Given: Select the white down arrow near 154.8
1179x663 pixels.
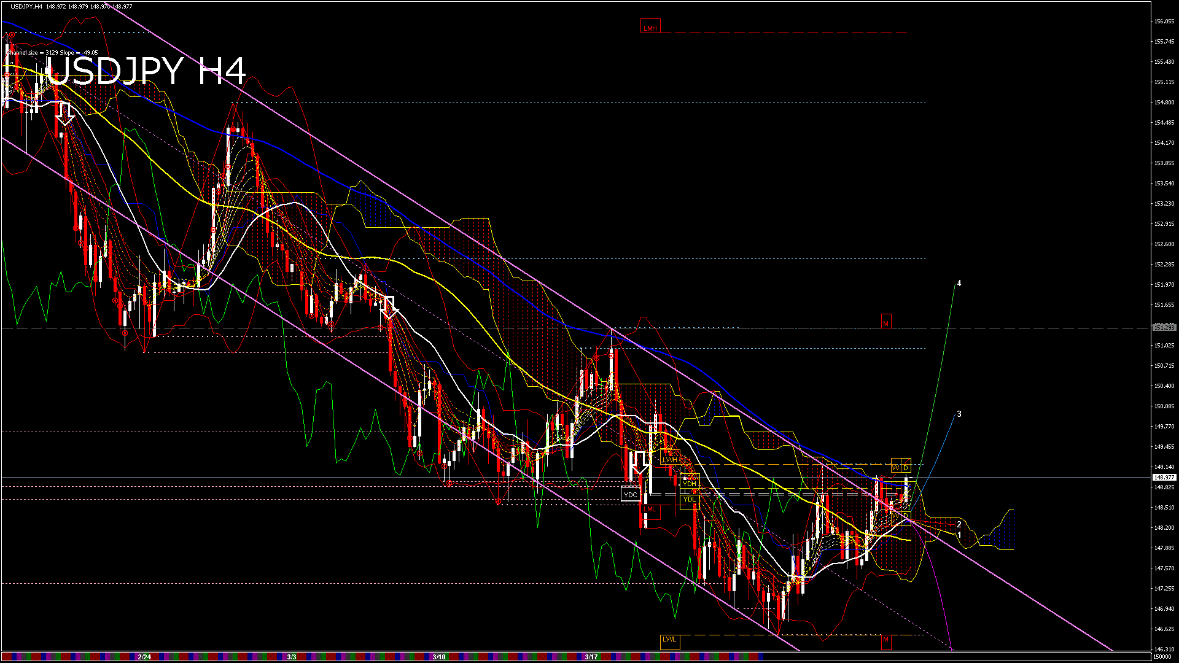Looking at the screenshot, I should 65,114.
